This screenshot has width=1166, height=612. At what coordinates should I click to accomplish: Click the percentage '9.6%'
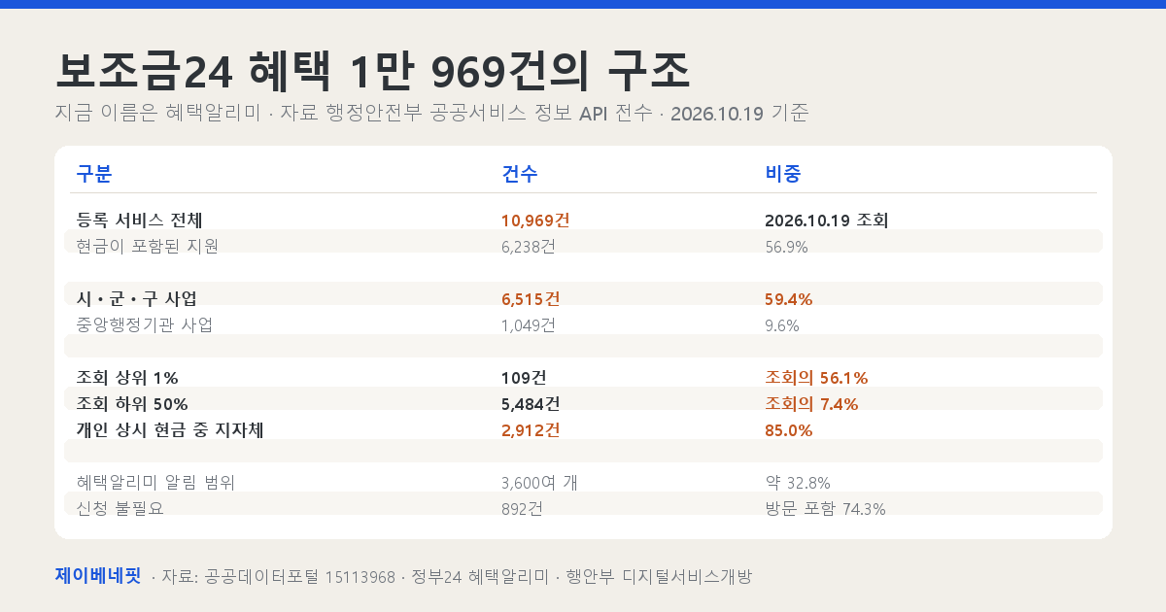(782, 325)
